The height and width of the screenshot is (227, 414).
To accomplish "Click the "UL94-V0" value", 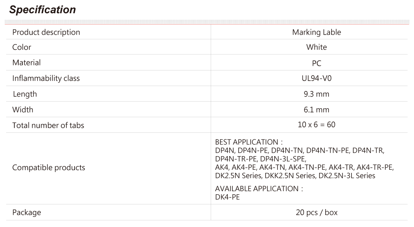I will click(316, 78).
